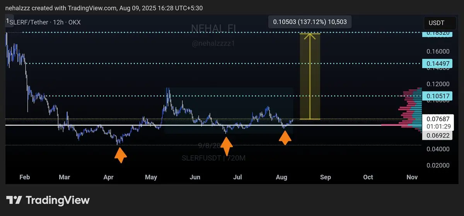The height and width of the screenshot is (216, 464).
Task: Click the TradingView logo at the bottom
Action: [48, 200]
